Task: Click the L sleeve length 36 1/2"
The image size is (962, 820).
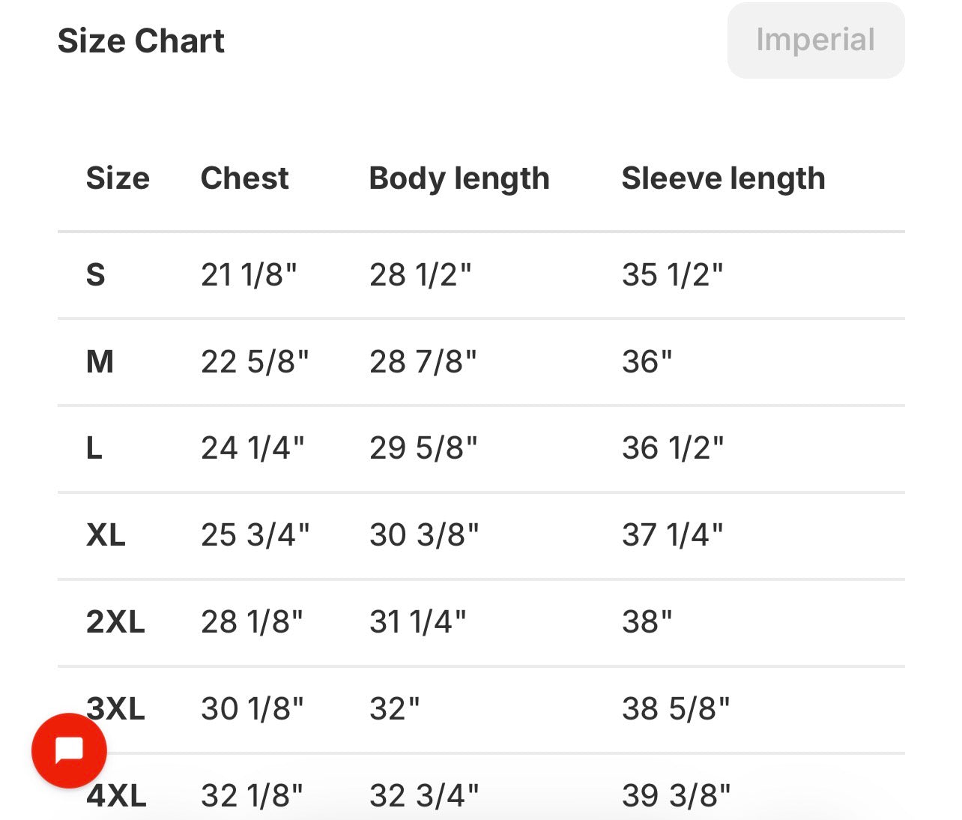Action: tap(672, 448)
